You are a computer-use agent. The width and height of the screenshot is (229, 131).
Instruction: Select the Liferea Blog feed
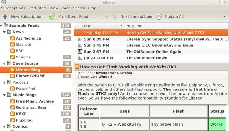pyautogui.click(x=36, y=70)
